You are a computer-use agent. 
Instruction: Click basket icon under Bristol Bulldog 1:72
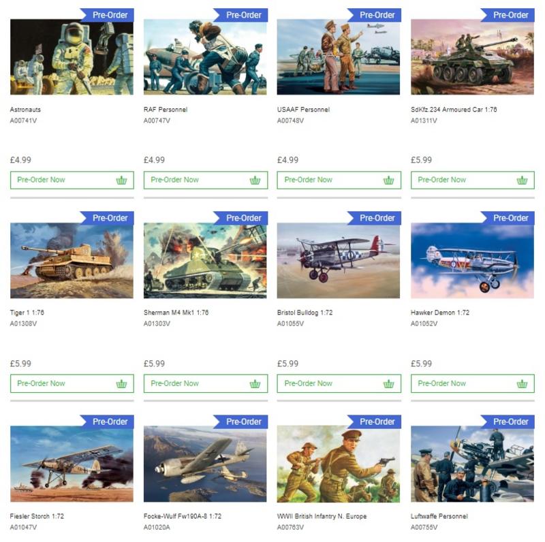coord(388,384)
